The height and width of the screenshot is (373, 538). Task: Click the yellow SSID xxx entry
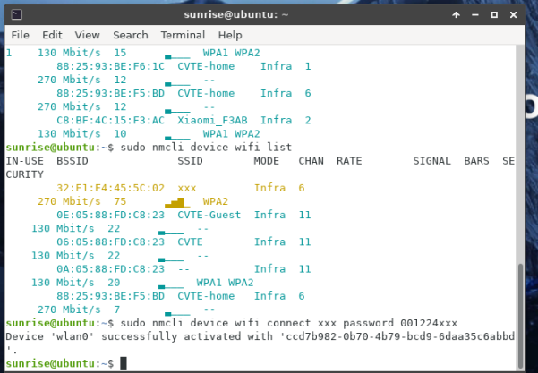pyautogui.click(x=187, y=188)
